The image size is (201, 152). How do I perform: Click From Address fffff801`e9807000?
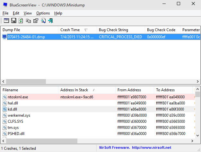pos(132,97)
